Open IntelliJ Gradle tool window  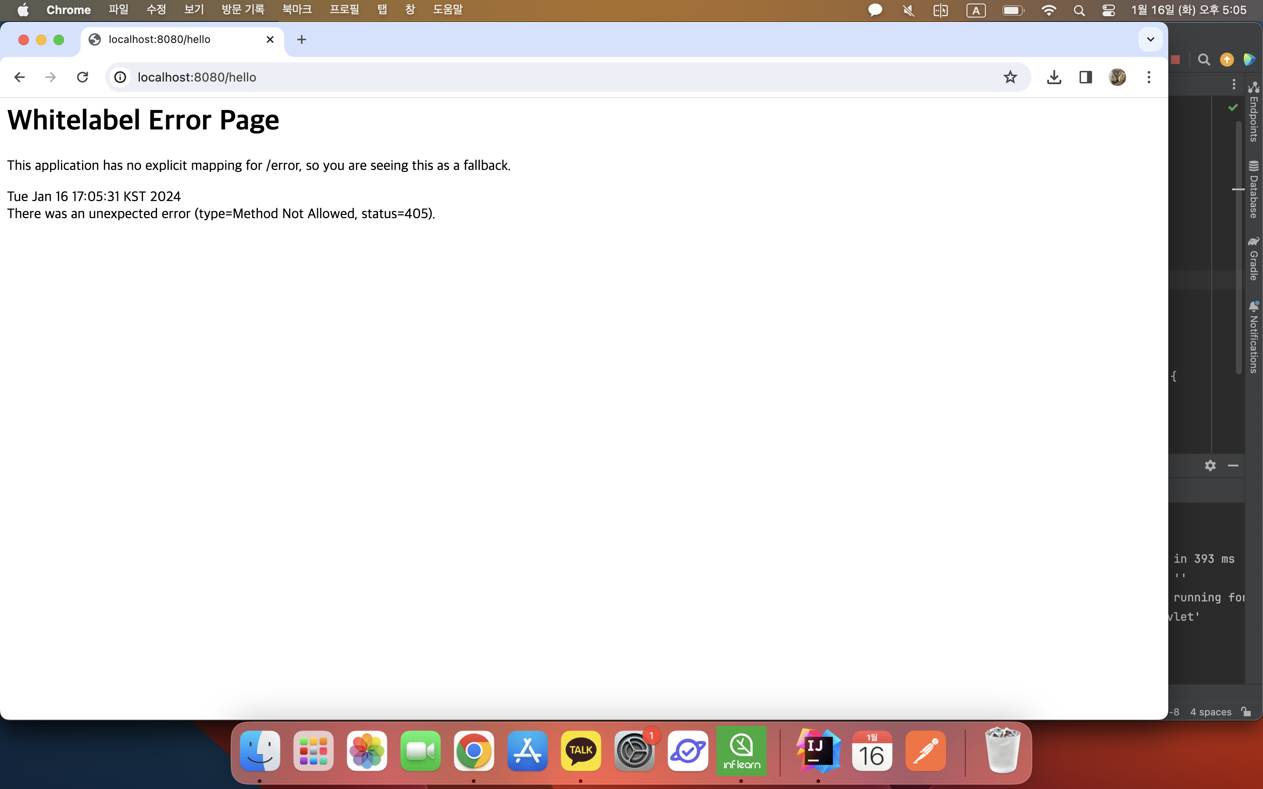(1254, 259)
